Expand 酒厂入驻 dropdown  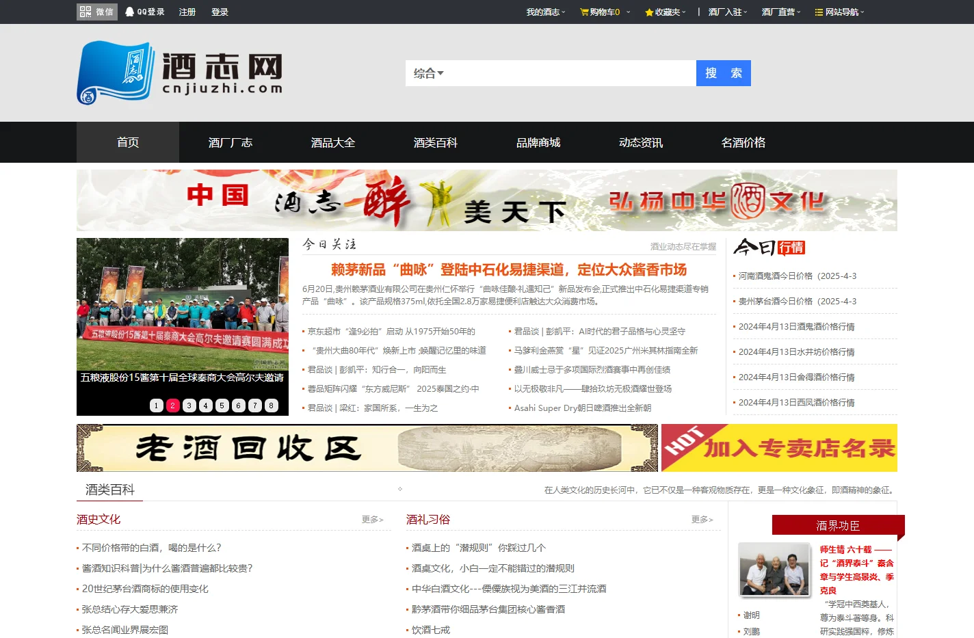coord(728,12)
